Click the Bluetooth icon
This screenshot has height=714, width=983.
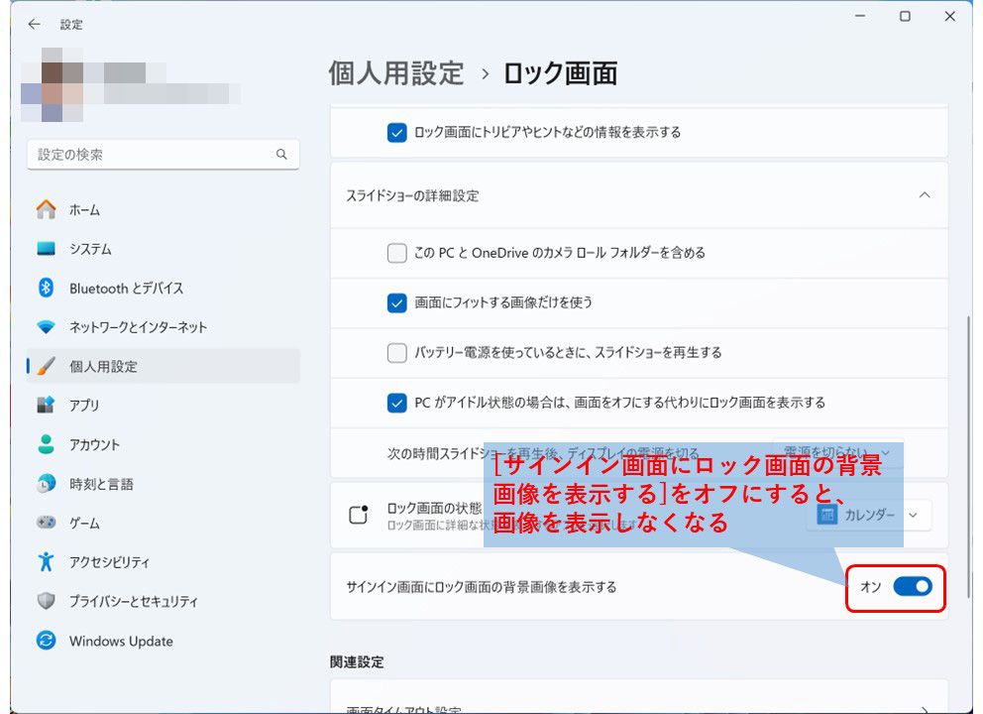click(46, 288)
